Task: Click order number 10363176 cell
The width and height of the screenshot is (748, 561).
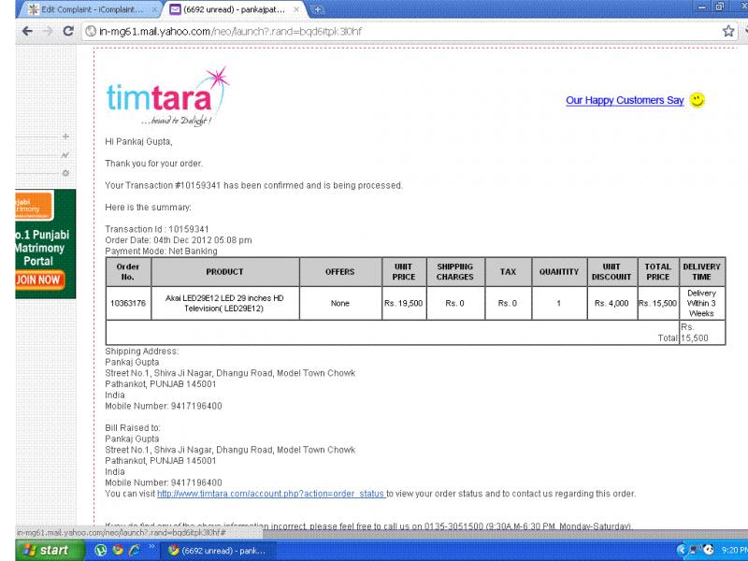Action: 128,303
